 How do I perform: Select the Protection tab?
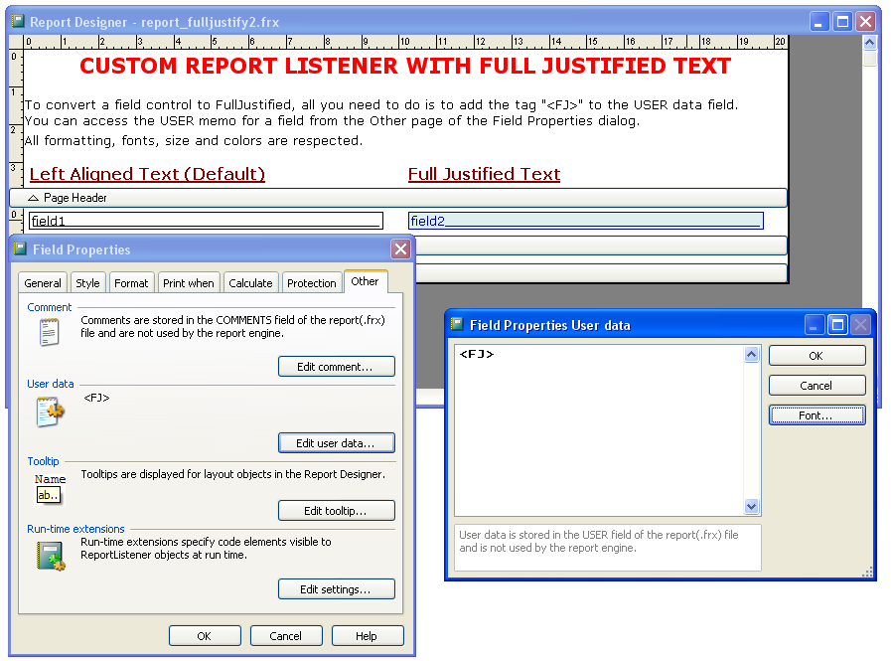tap(312, 282)
